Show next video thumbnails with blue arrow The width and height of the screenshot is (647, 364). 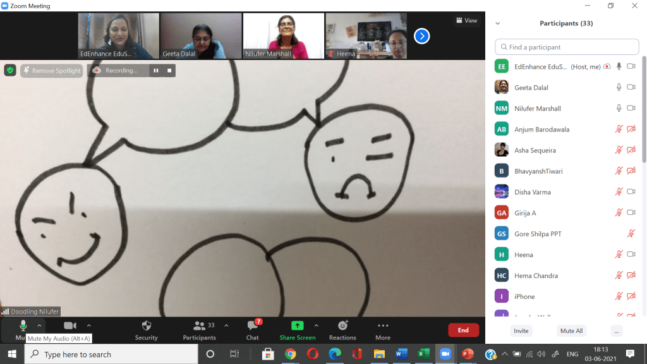pos(421,36)
